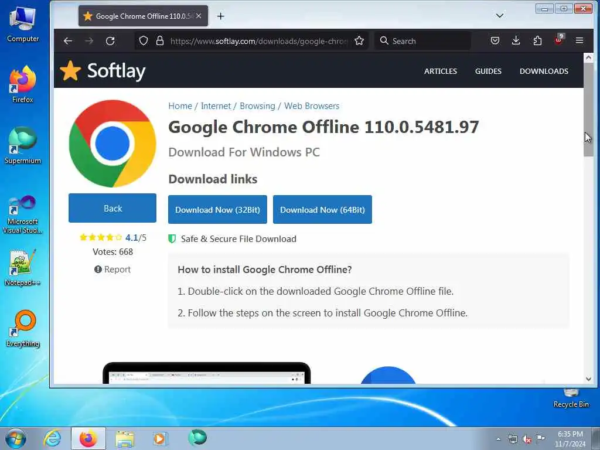This screenshot has width=600, height=450.
Task: Open the Action Center flag icon
Action: click(540, 438)
